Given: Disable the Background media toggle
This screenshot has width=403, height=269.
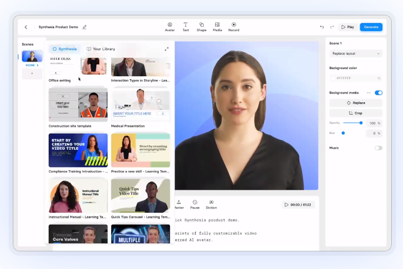Looking at the screenshot, I should pyautogui.click(x=378, y=93).
